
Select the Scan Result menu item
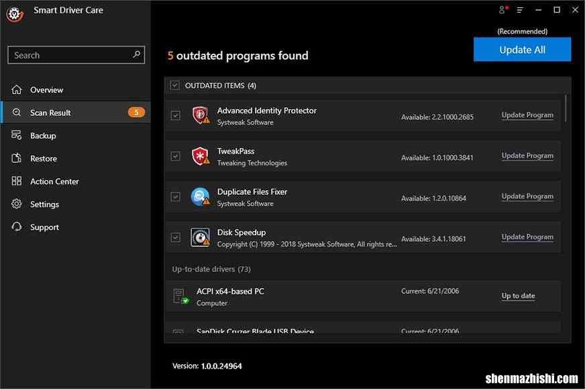[x=76, y=112]
